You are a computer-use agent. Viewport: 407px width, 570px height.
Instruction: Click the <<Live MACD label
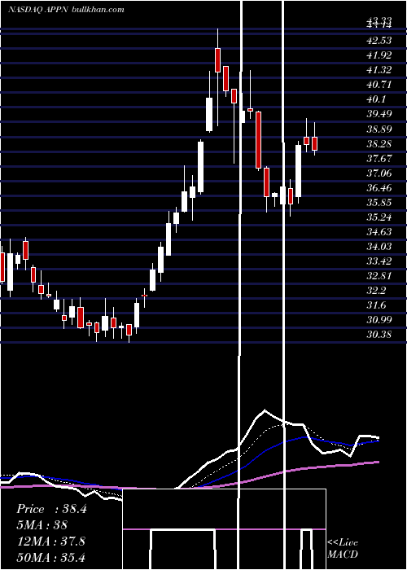pos(343,548)
